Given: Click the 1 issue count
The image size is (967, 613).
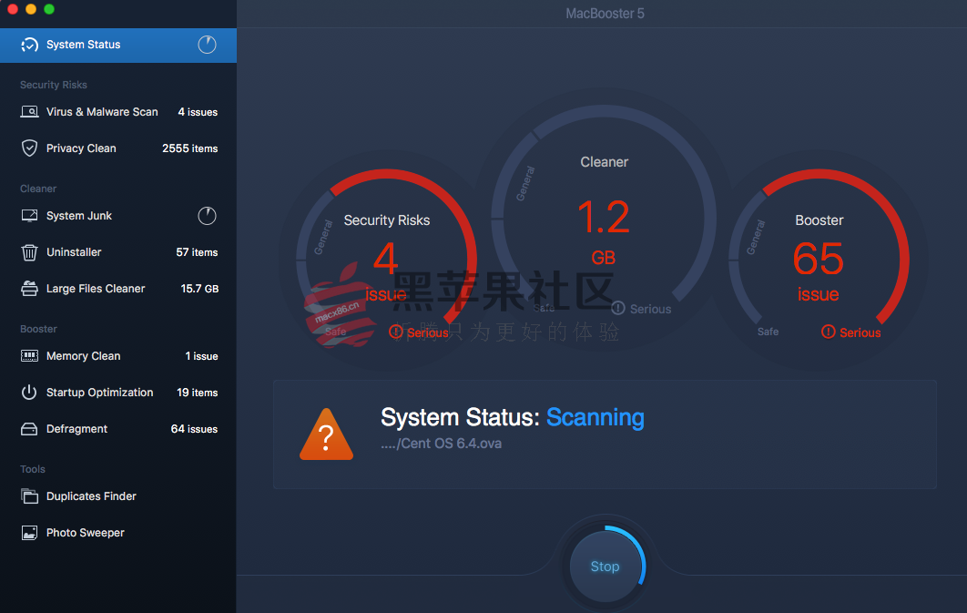Looking at the screenshot, I should click(201, 356).
